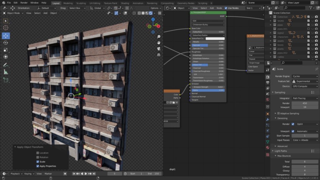The height and width of the screenshot is (180, 320).
Task: Open the Material properties tab
Action: coord(267,147)
